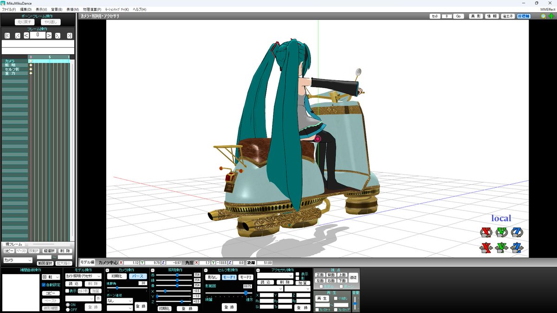
Task: Open the 表示(V) menu
Action: (x=41, y=9)
